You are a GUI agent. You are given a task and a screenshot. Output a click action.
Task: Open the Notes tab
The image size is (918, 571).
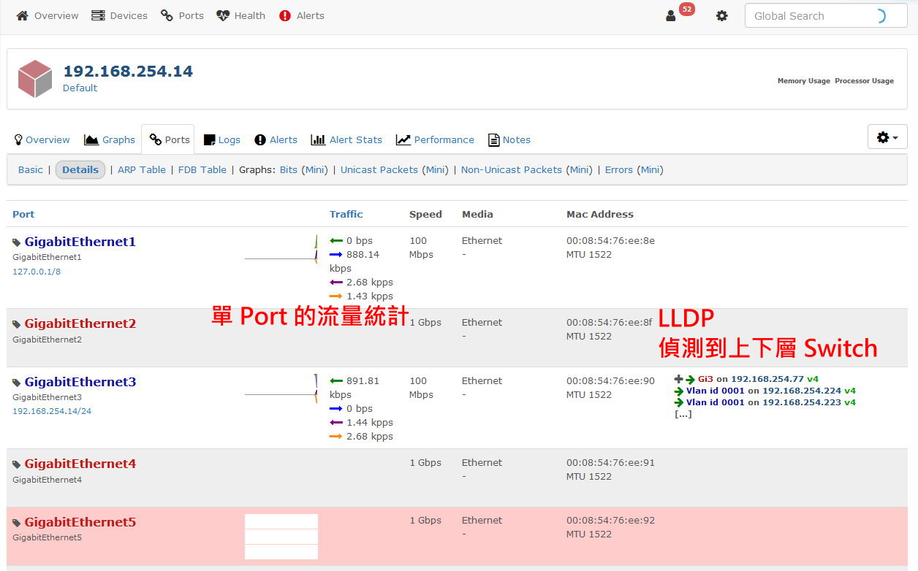pos(509,139)
